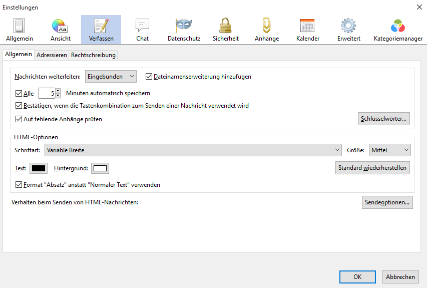Open the Ansicht settings category

pos(61,30)
